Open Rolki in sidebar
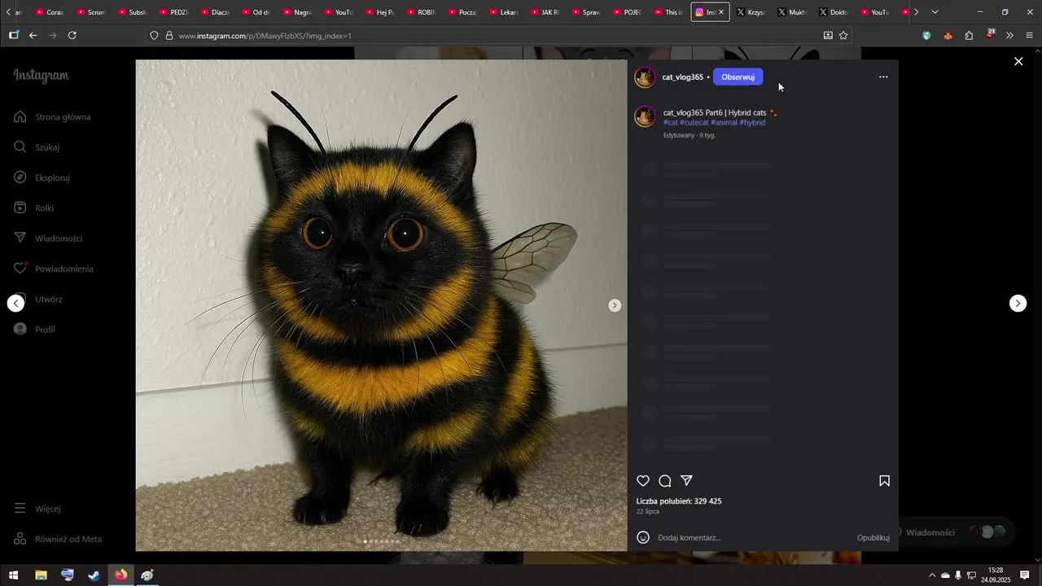The image size is (1042, 586). (34, 208)
